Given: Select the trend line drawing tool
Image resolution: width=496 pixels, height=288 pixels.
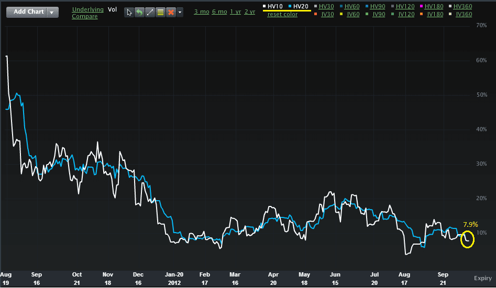Looking at the screenshot, I should tap(150, 13).
